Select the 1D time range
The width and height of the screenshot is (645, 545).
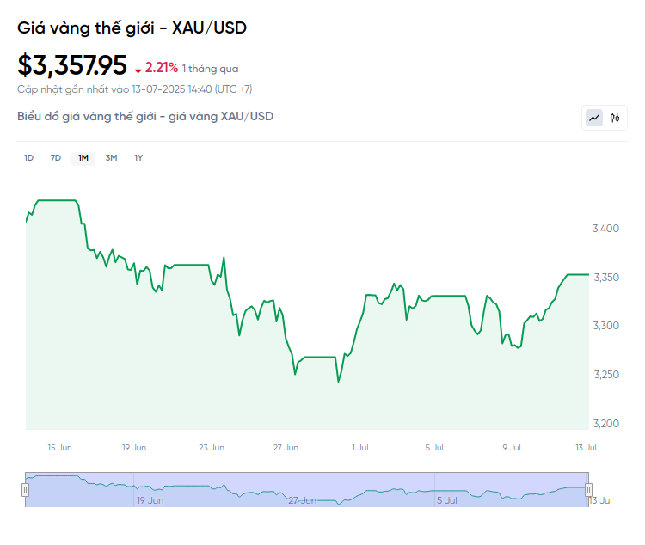click(x=28, y=157)
